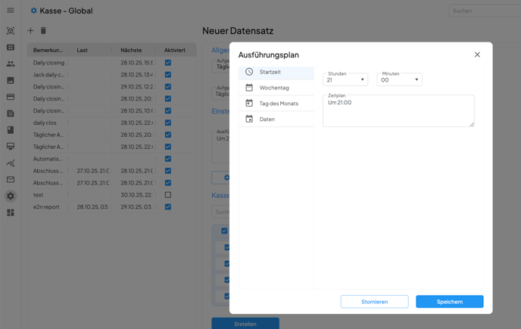Expand the Minuten dropdown
Image resolution: width=521 pixels, height=329 pixels.
tap(399, 79)
